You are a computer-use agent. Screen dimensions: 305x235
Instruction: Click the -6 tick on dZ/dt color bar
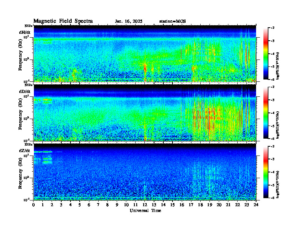tap(273, 198)
